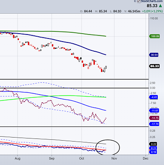Click the change +1.09 (+1.29%) text

[x=152, y=11]
